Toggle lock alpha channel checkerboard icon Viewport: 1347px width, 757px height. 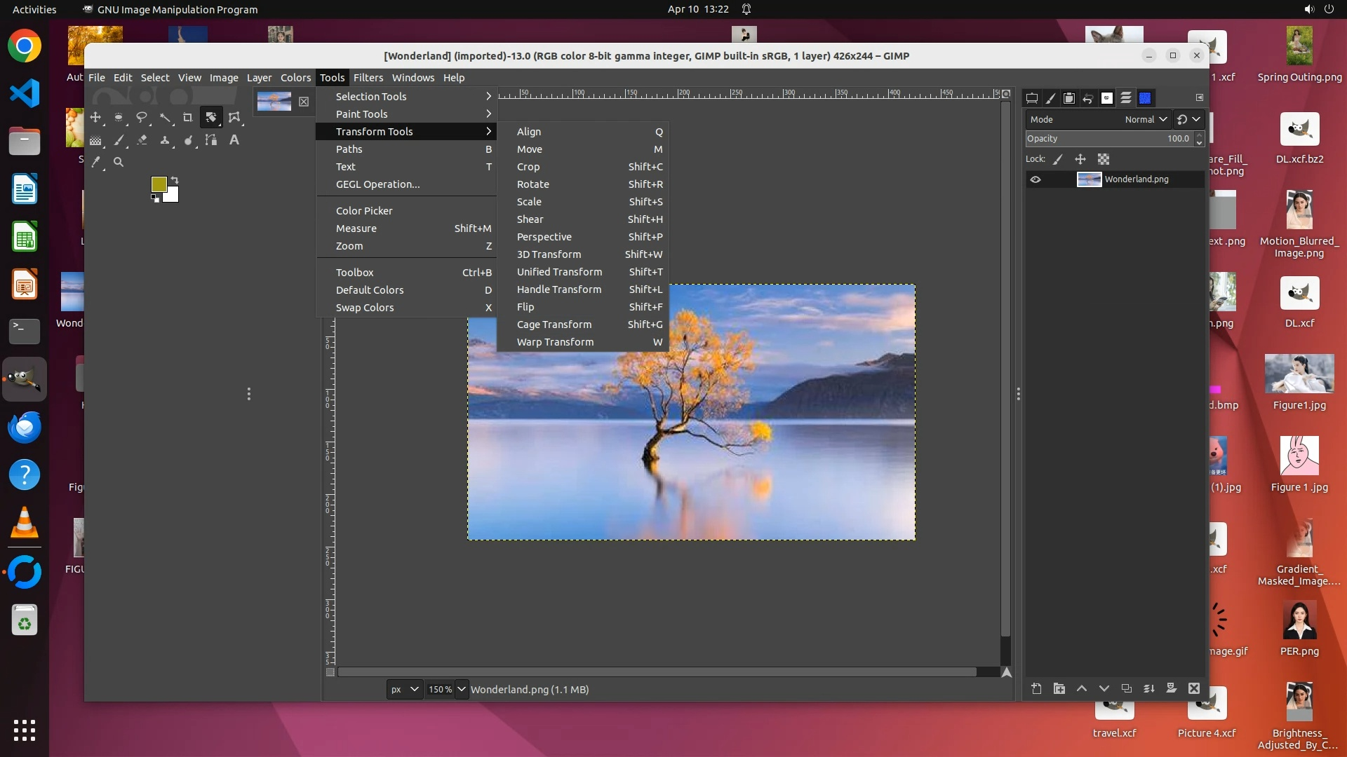(x=1104, y=159)
